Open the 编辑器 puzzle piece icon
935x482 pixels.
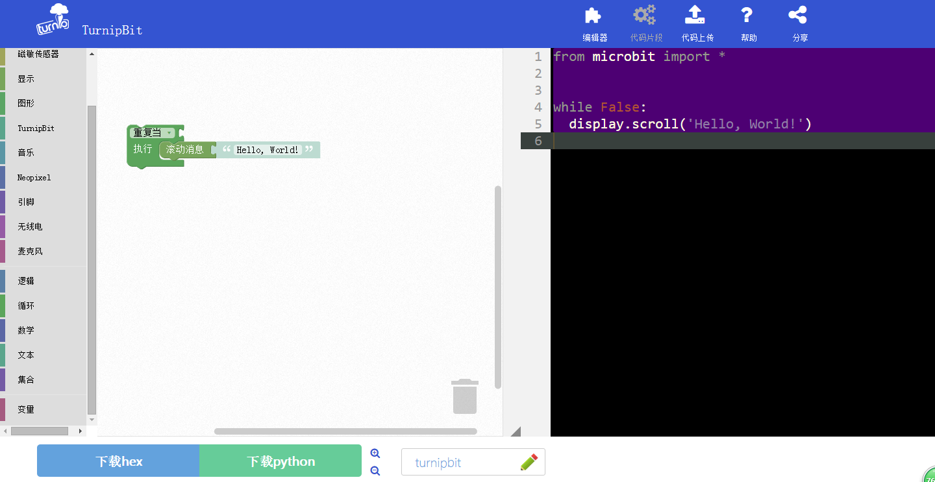click(593, 16)
